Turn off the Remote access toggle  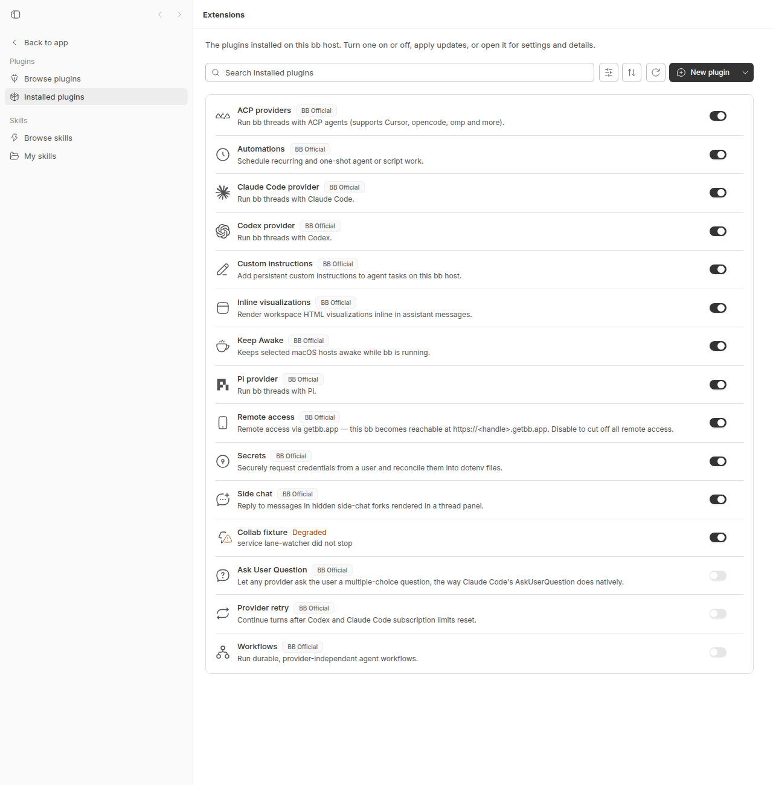[x=718, y=423]
